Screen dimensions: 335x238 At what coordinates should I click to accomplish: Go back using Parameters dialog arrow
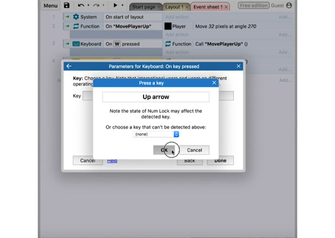tap(69, 66)
